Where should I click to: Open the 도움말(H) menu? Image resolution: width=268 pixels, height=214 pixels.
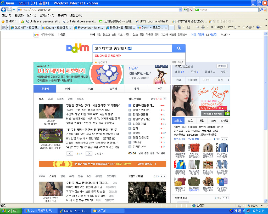click(76, 15)
